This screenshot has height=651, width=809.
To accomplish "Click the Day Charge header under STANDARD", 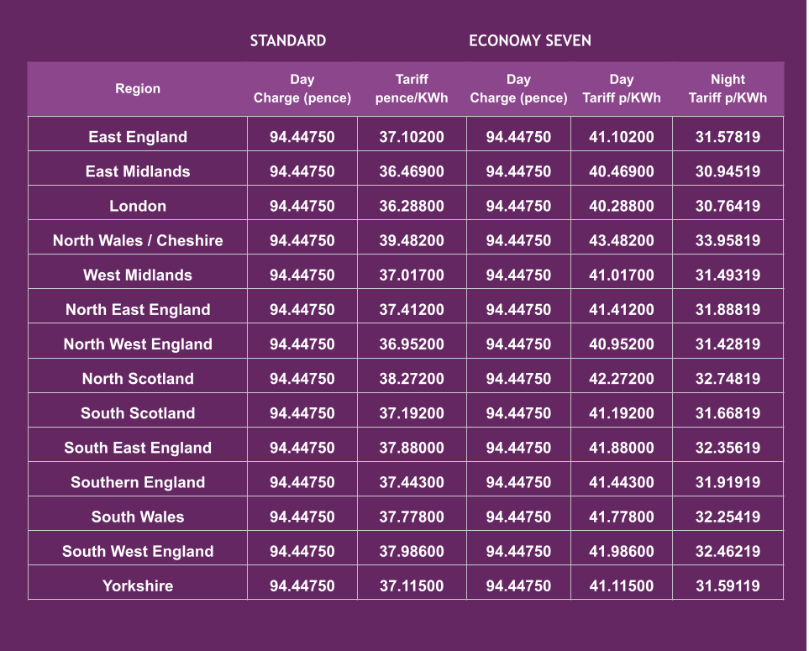I will tap(302, 88).
